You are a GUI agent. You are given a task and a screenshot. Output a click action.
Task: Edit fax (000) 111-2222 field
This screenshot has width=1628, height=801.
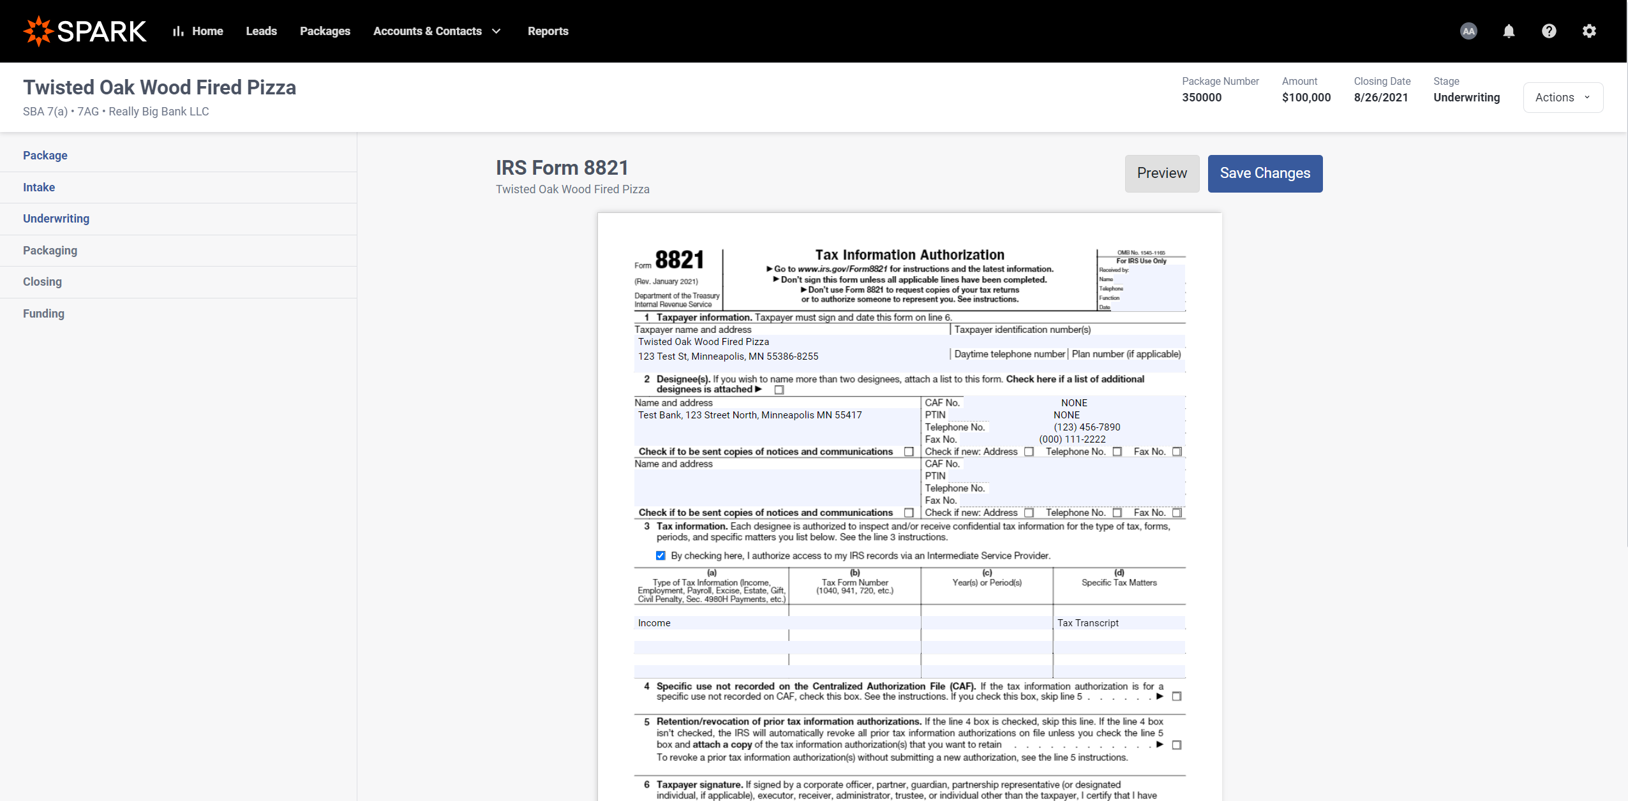point(1072,439)
